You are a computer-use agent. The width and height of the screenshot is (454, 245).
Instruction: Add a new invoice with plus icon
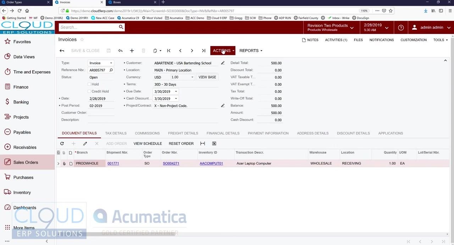pyautogui.click(x=132, y=51)
